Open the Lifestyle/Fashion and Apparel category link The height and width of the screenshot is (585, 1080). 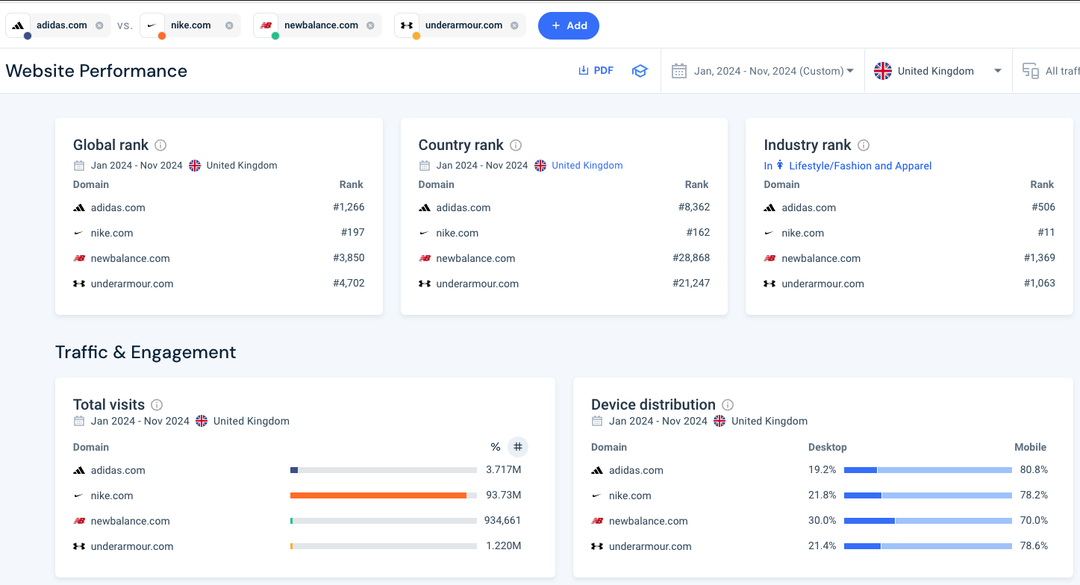[x=861, y=166]
